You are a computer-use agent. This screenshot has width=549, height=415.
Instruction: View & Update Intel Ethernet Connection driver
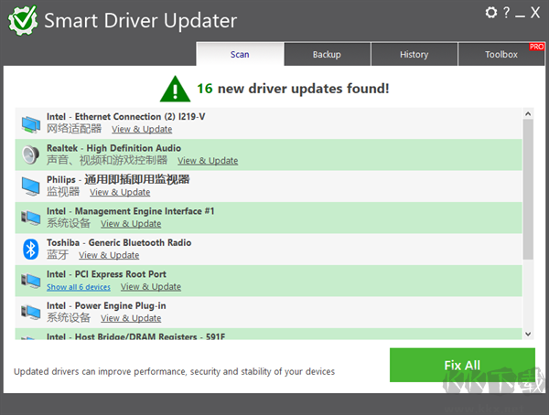click(142, 130)
